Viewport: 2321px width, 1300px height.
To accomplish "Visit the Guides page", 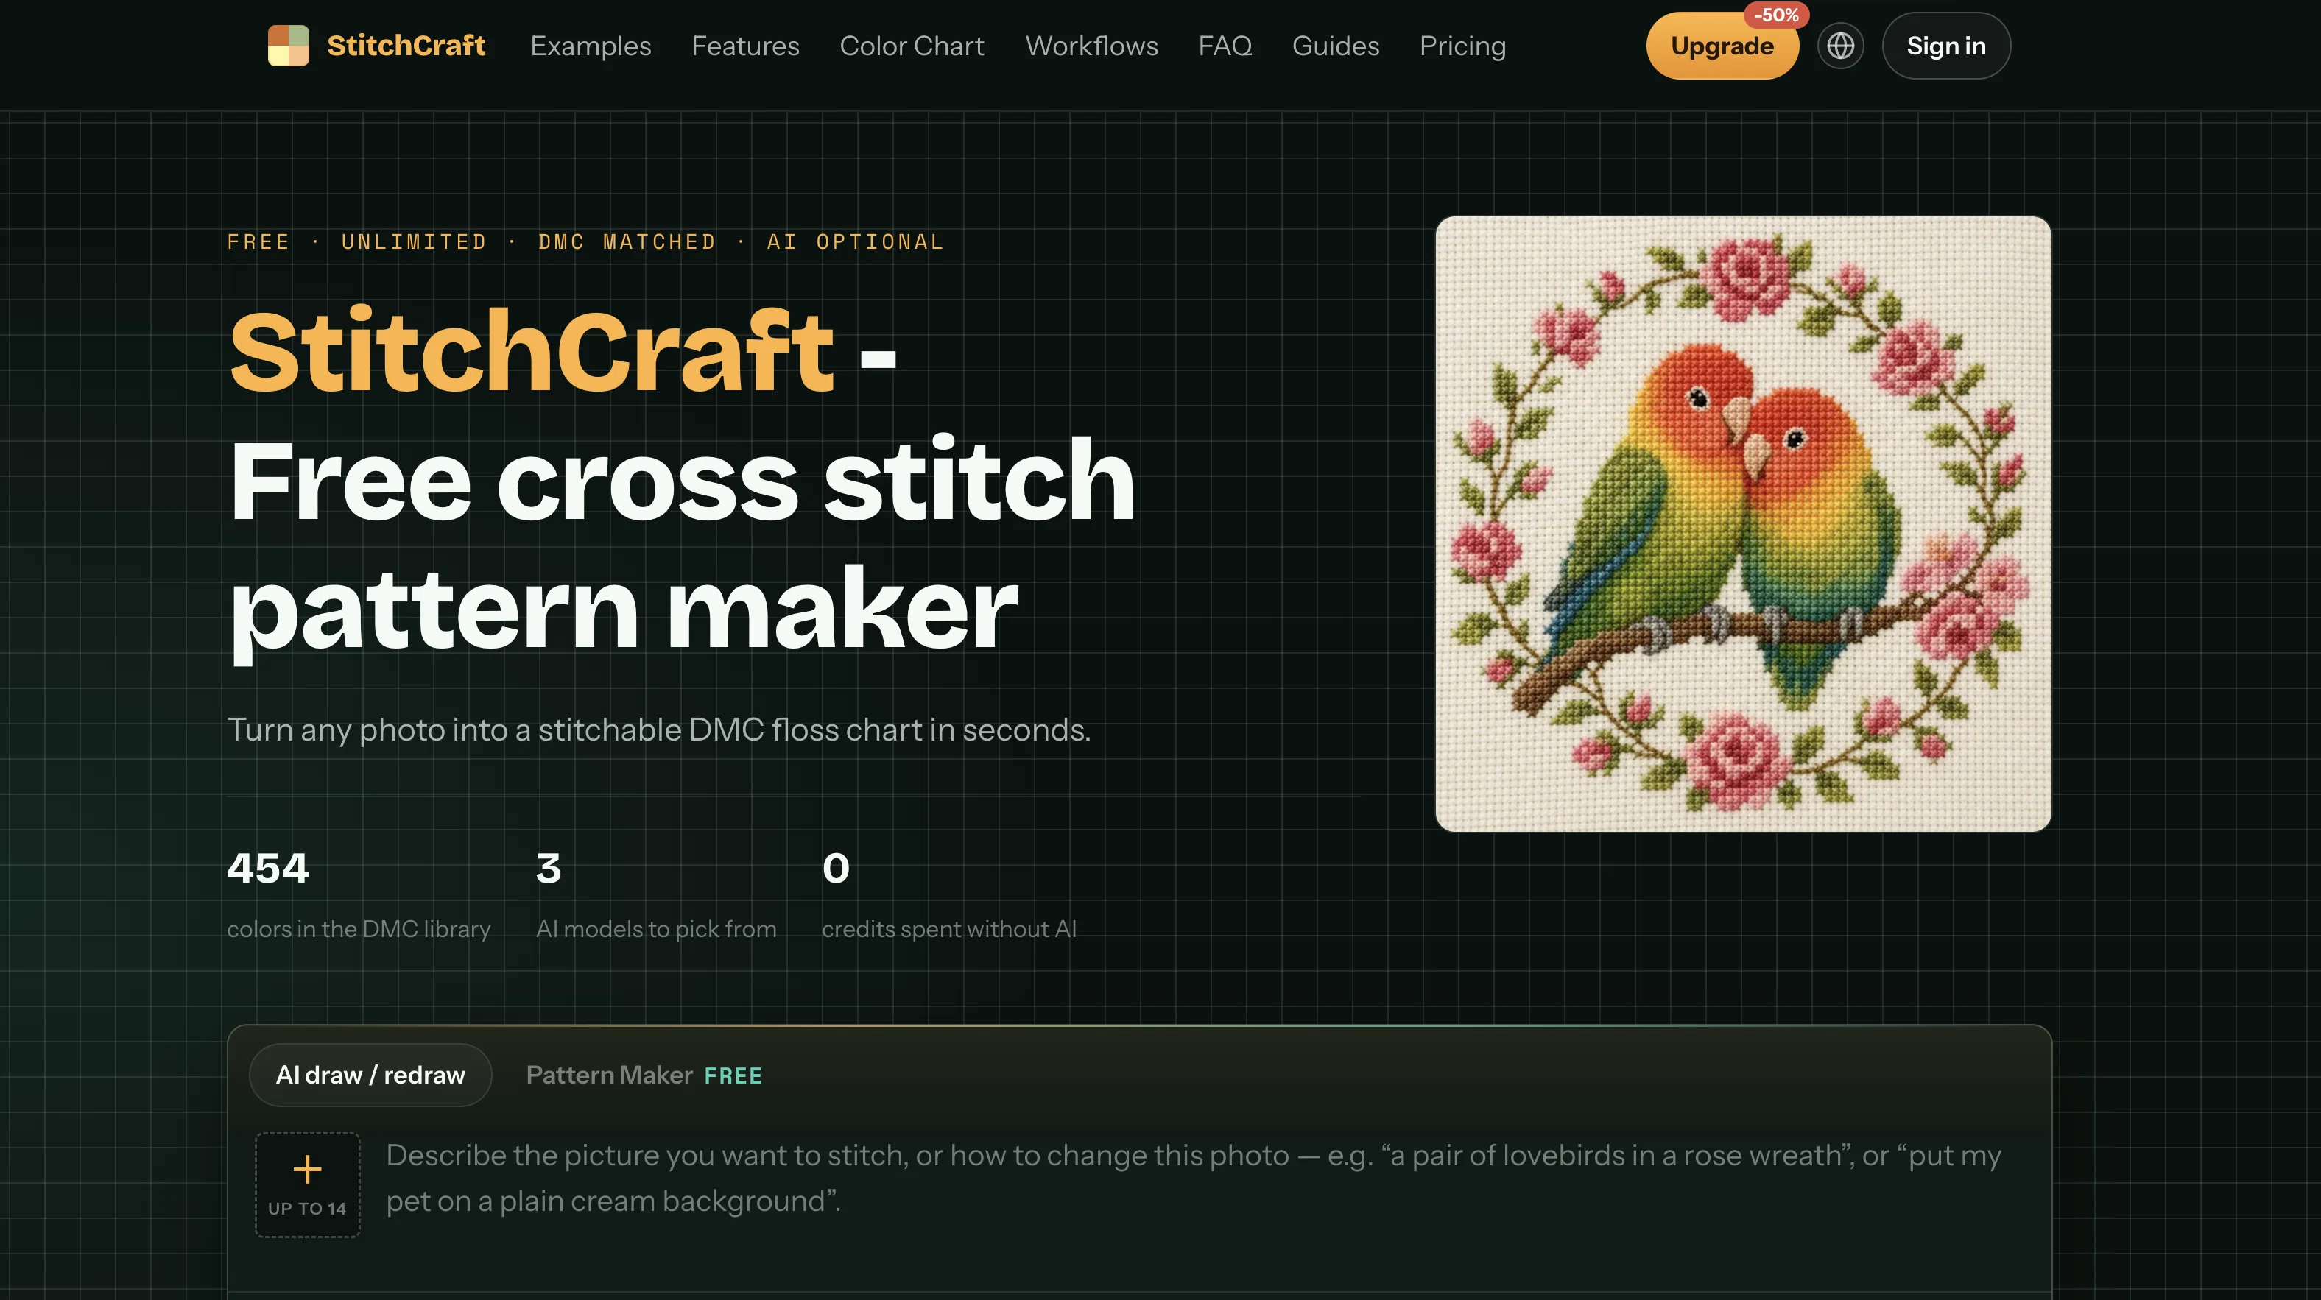I will click(1335, 46).
